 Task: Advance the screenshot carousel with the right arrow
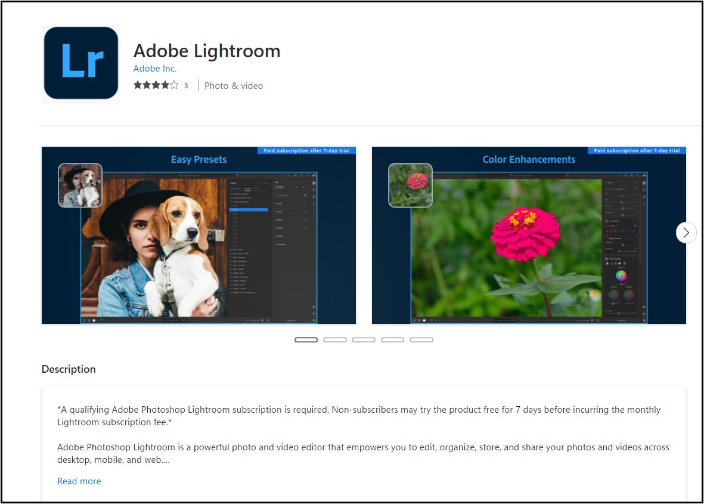coord(686,232)
